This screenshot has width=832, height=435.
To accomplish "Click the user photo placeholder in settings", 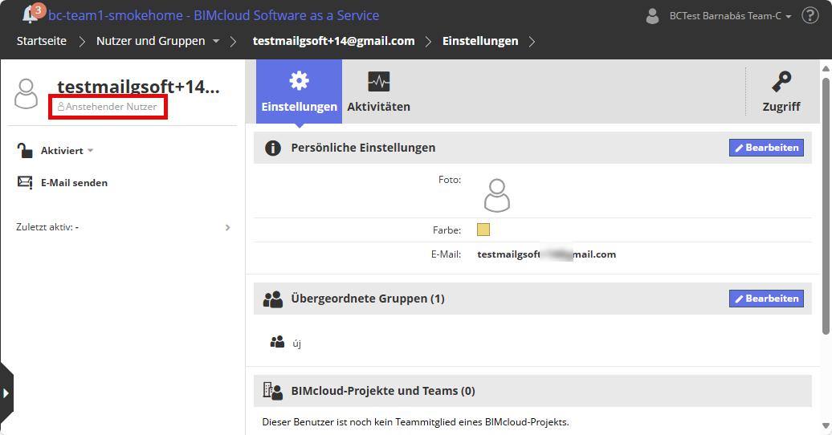I will 497,195.
